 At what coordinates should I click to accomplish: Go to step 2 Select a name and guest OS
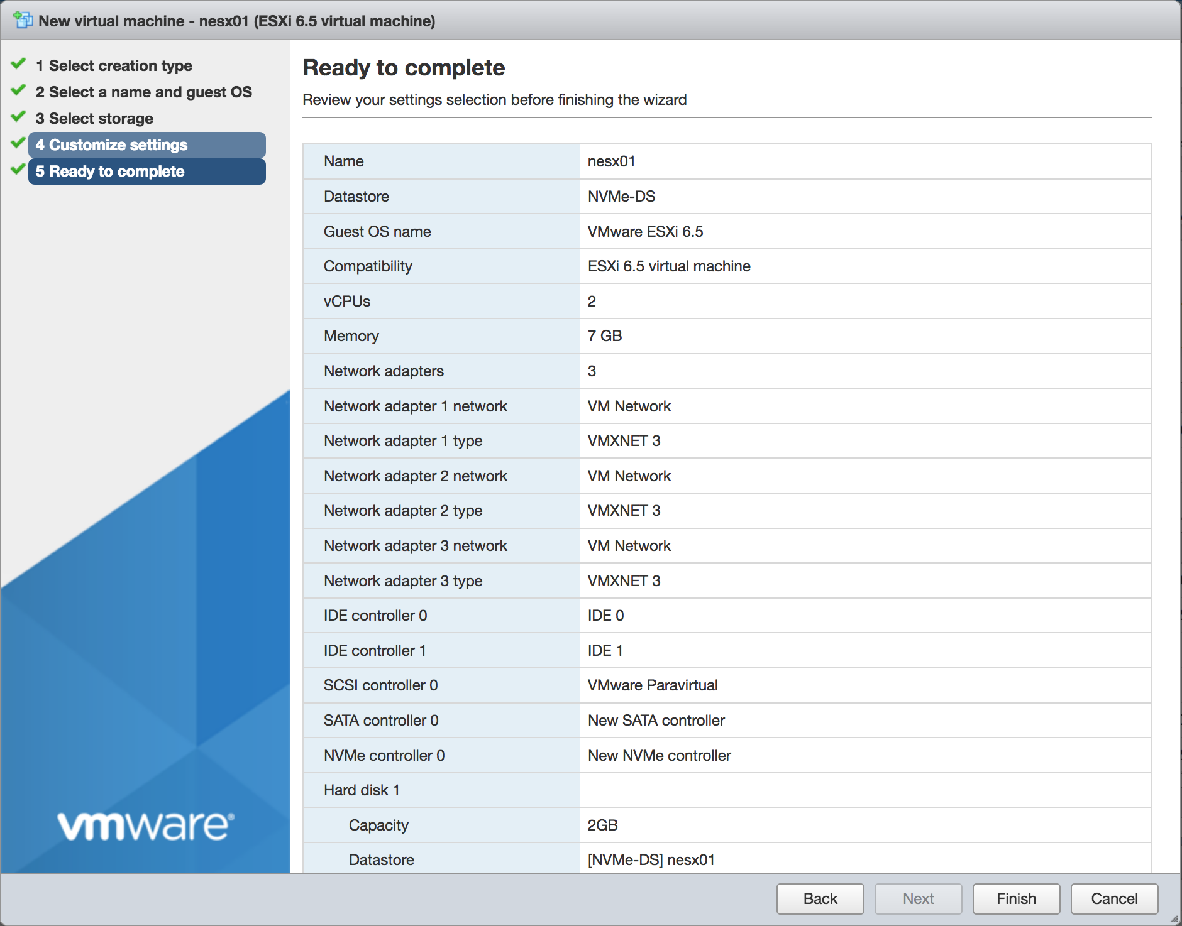pos(144,92)
